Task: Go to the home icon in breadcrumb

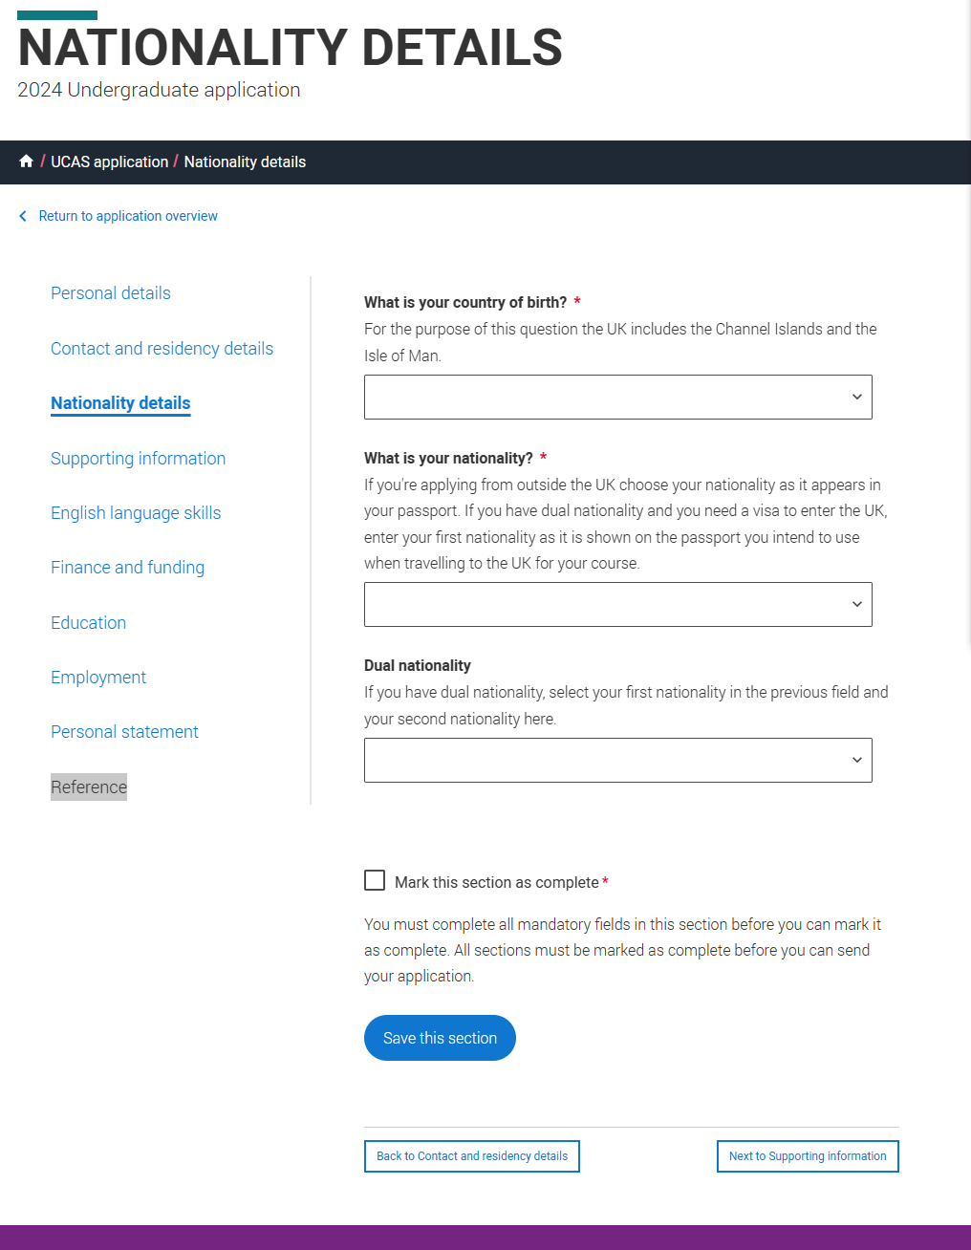Action: 26,162
